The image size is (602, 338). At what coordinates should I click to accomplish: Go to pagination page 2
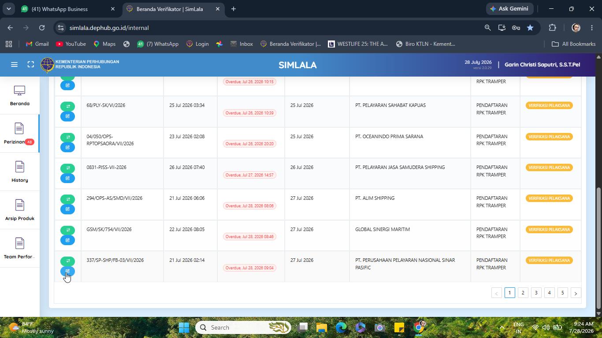pyautogui.click(x=523, y=293)
